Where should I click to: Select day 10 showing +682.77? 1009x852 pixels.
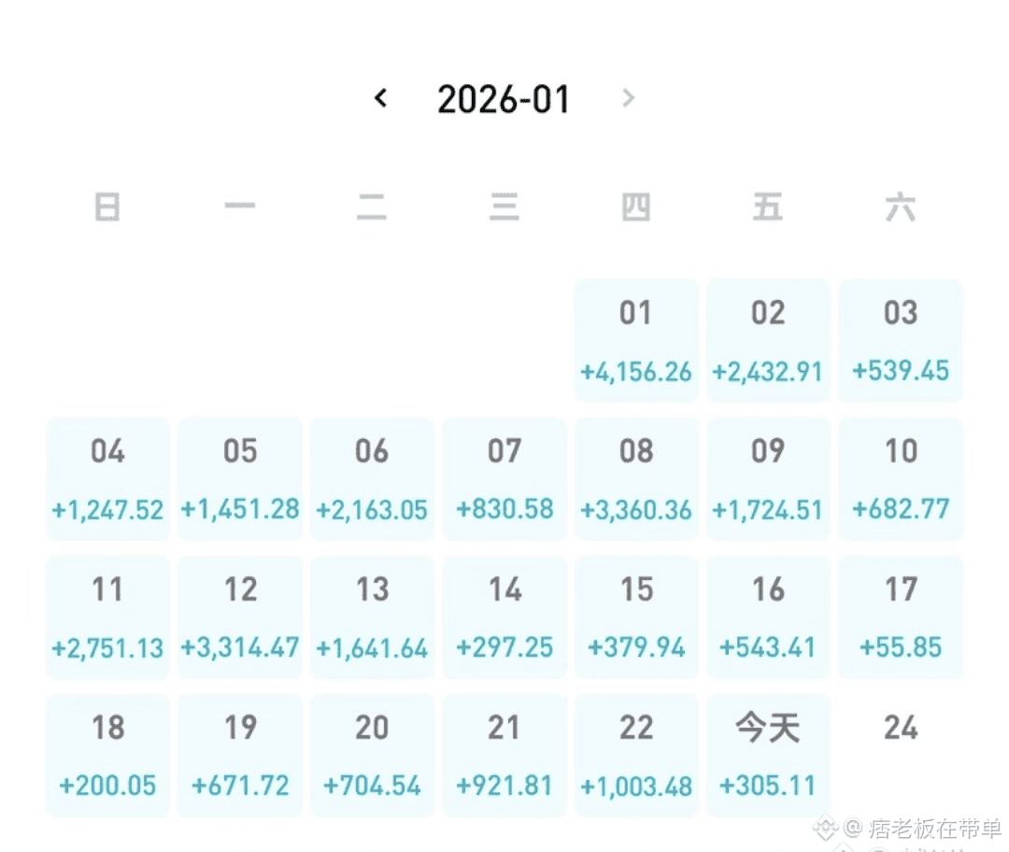(901, 479)
